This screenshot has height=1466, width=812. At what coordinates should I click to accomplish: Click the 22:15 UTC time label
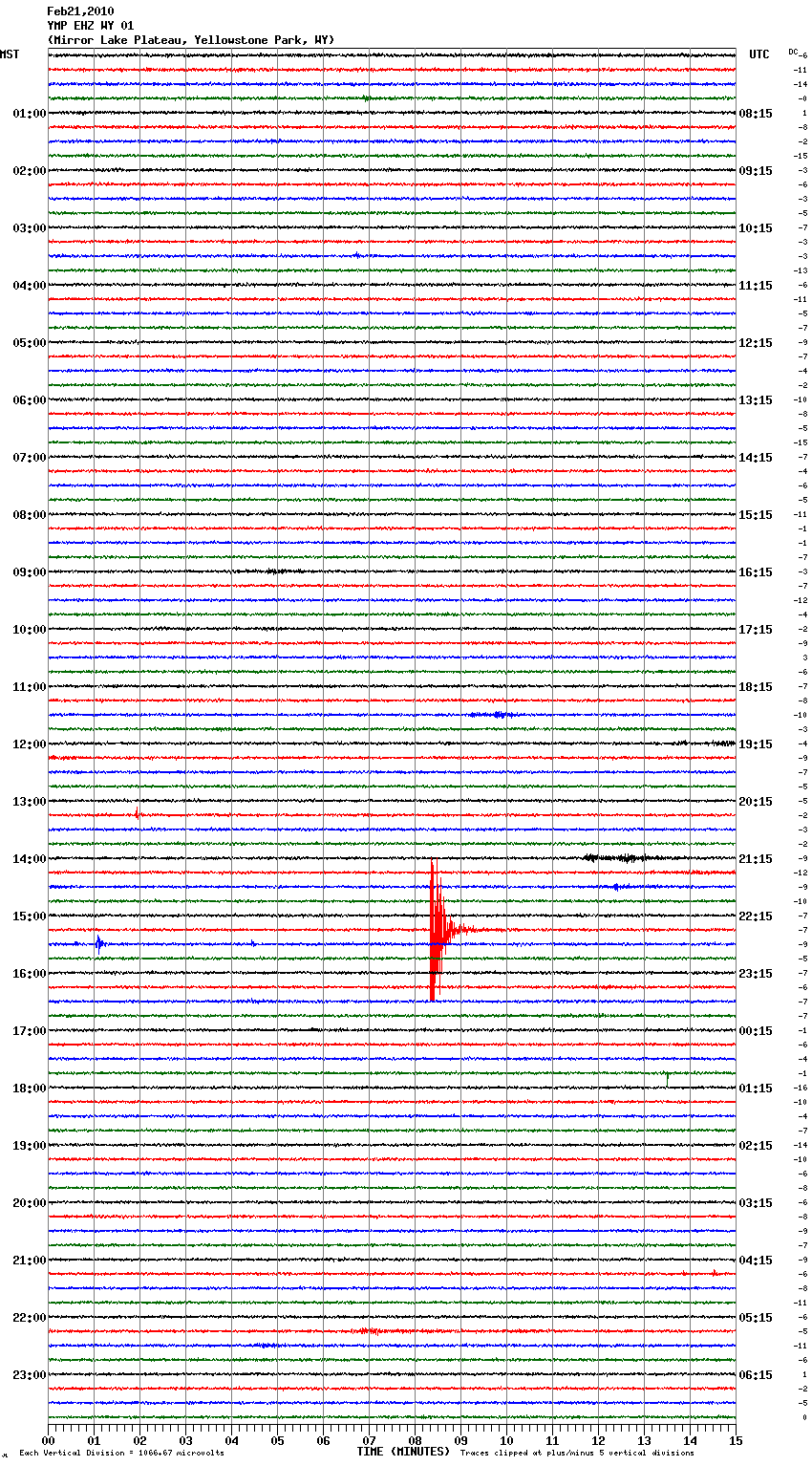click(756, 916)
